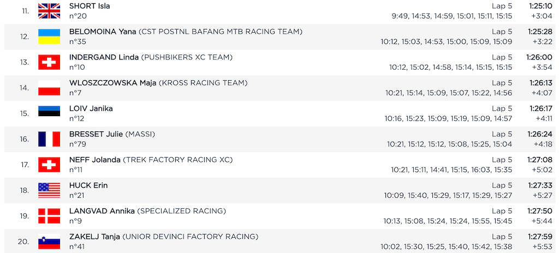Click the Danish flag next to LANGVAD Annika
559x253 pixels.
click(49, 216)
